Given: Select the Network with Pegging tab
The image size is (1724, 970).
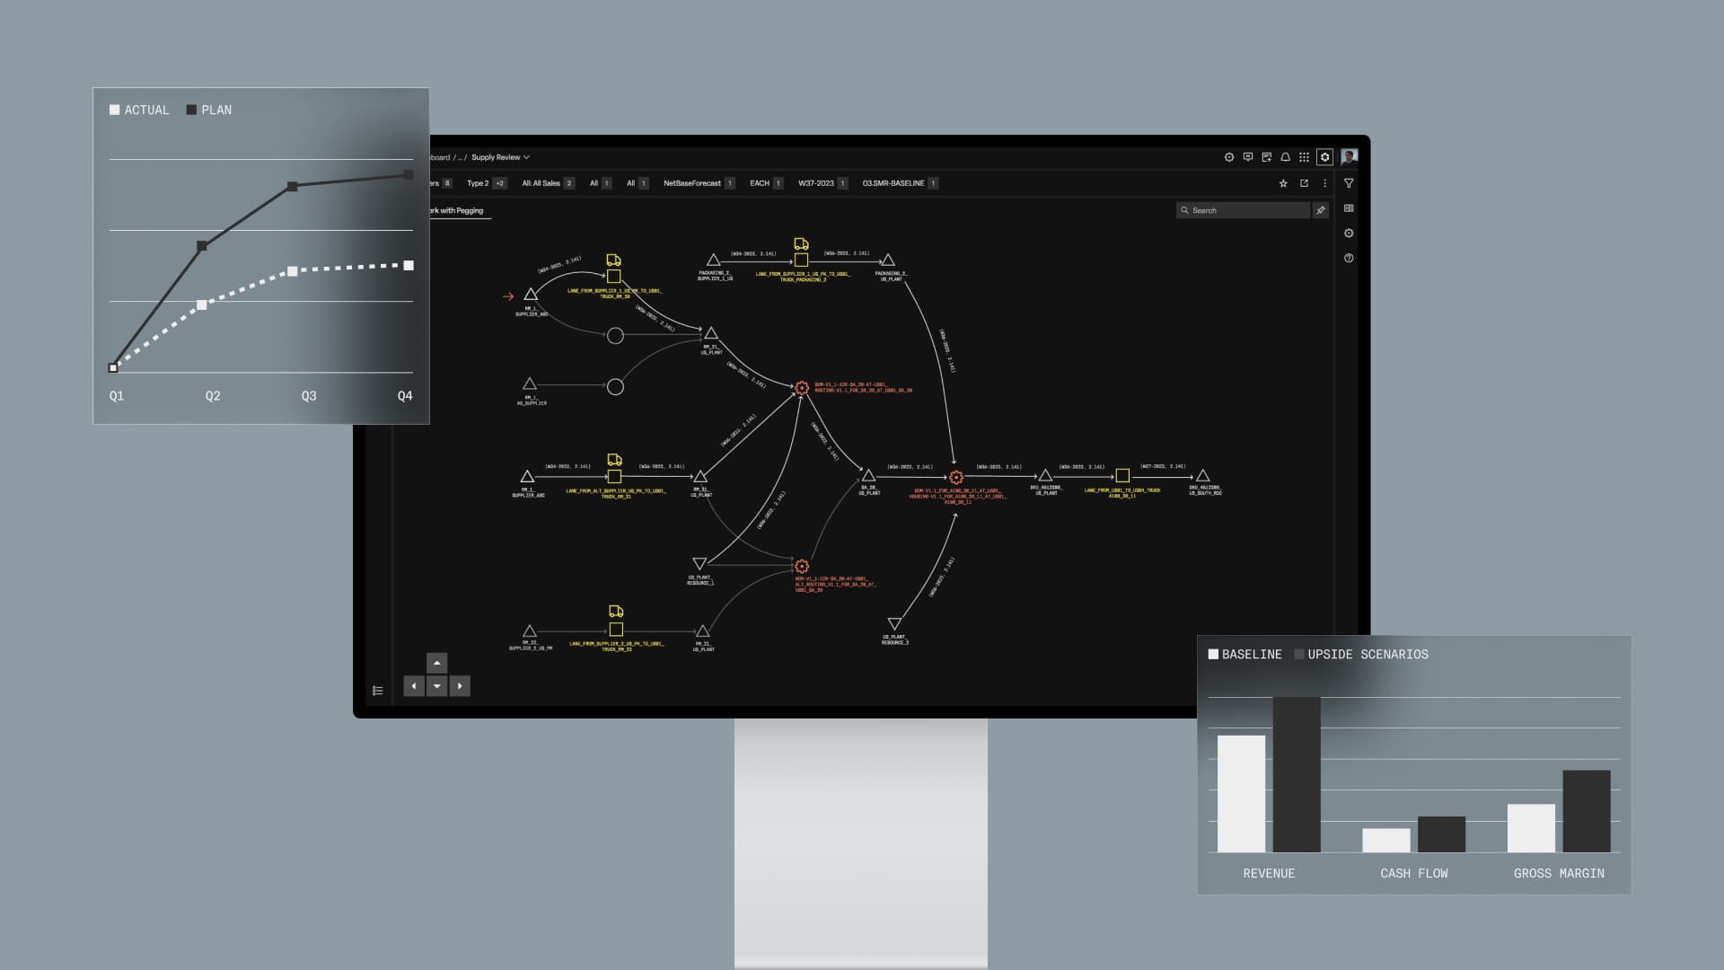Looking at the screenshot, I should click(458, 211).
